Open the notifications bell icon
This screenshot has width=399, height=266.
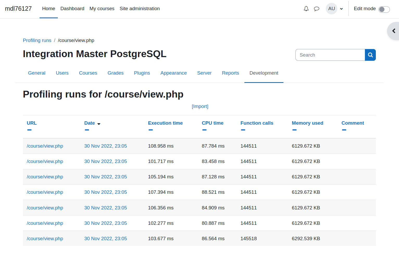coord(306,9)
